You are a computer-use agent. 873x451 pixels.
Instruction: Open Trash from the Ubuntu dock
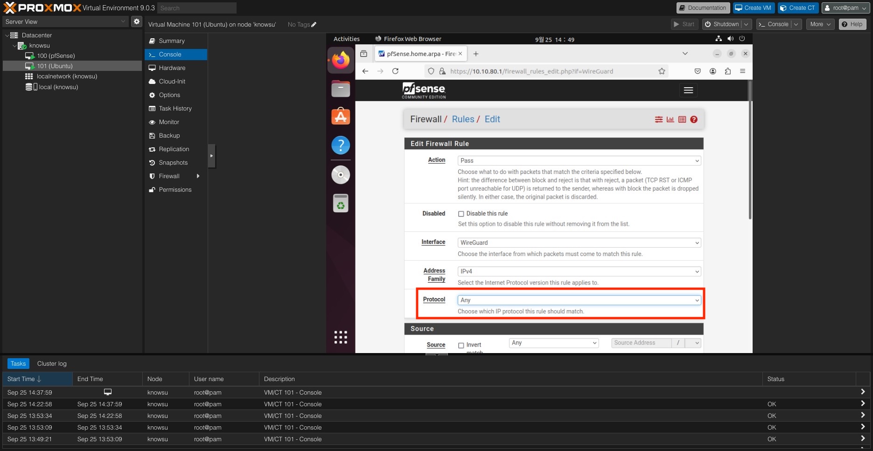[341, 203]
